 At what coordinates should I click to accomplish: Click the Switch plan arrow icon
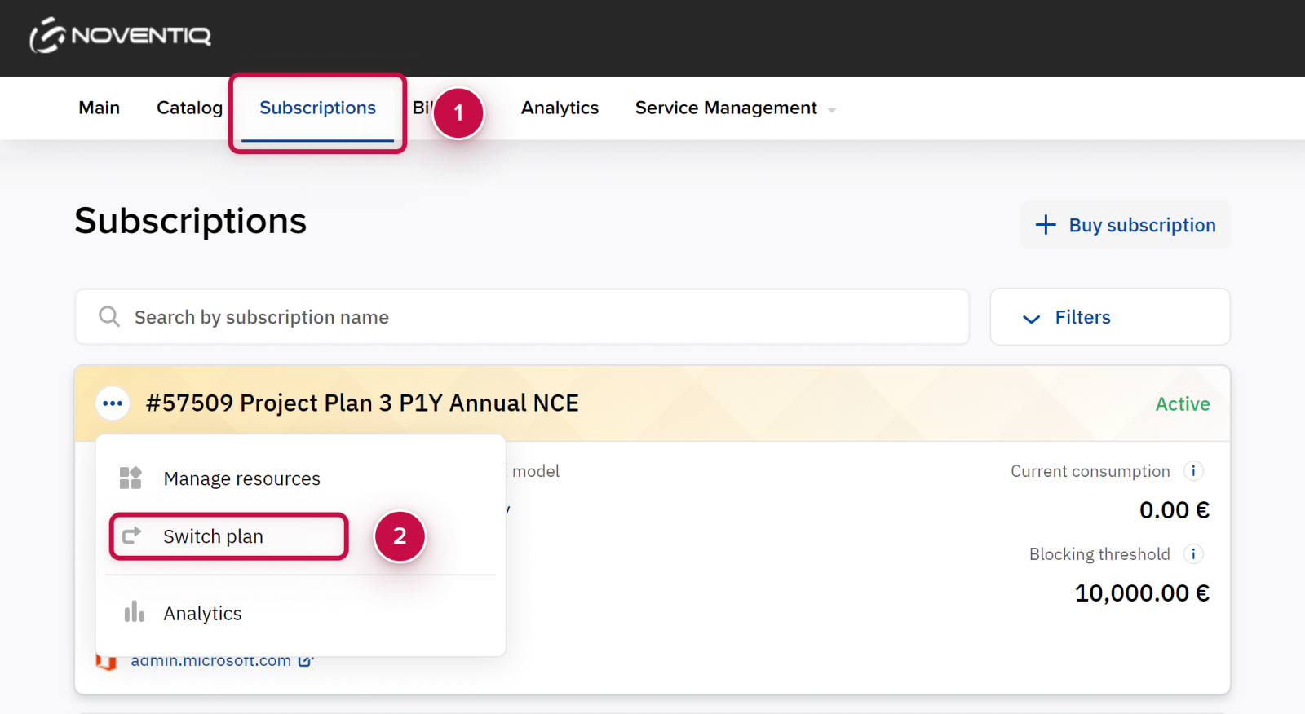click(x=131, y=536)
